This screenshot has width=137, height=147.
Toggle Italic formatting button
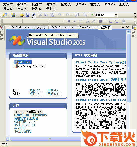coord(75,21)
